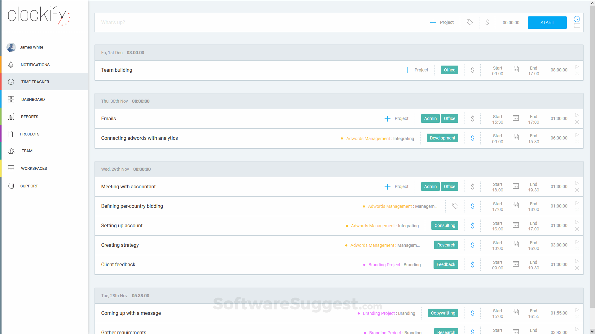Open the calendar picker for Team building
Viewport: 595px width, 334px height.
516,70
